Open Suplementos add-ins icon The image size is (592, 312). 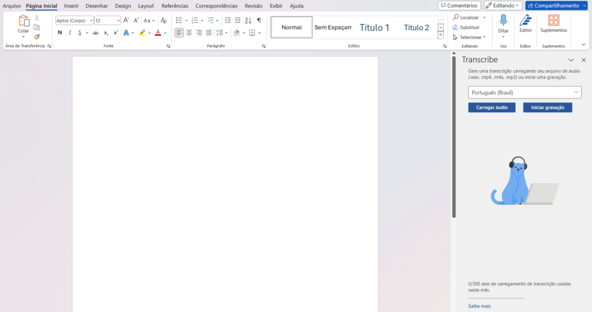click(553, 20)
